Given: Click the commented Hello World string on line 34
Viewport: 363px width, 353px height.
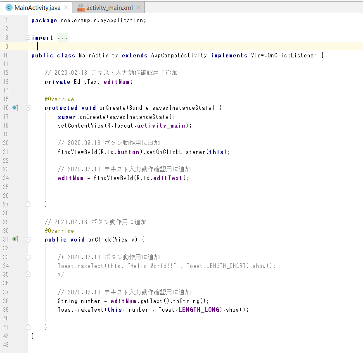Looking at the screenshot, I should tap(152, 266).
